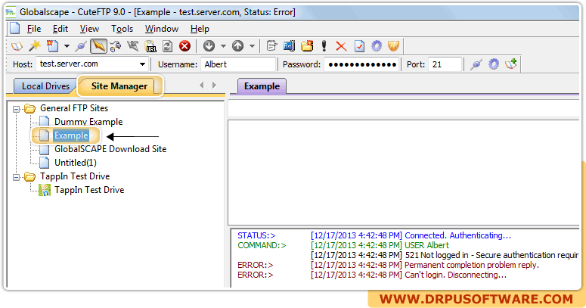Open the Edit menu

60,29
